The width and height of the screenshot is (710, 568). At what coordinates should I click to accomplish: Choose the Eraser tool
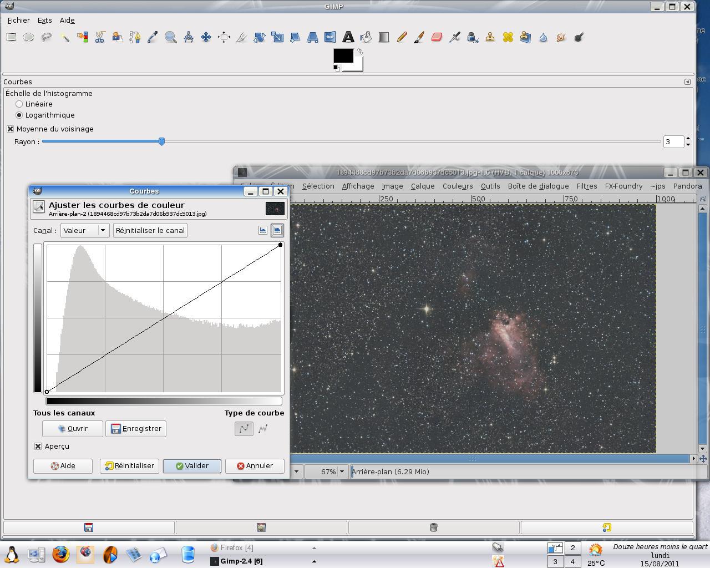click(437, 37)
